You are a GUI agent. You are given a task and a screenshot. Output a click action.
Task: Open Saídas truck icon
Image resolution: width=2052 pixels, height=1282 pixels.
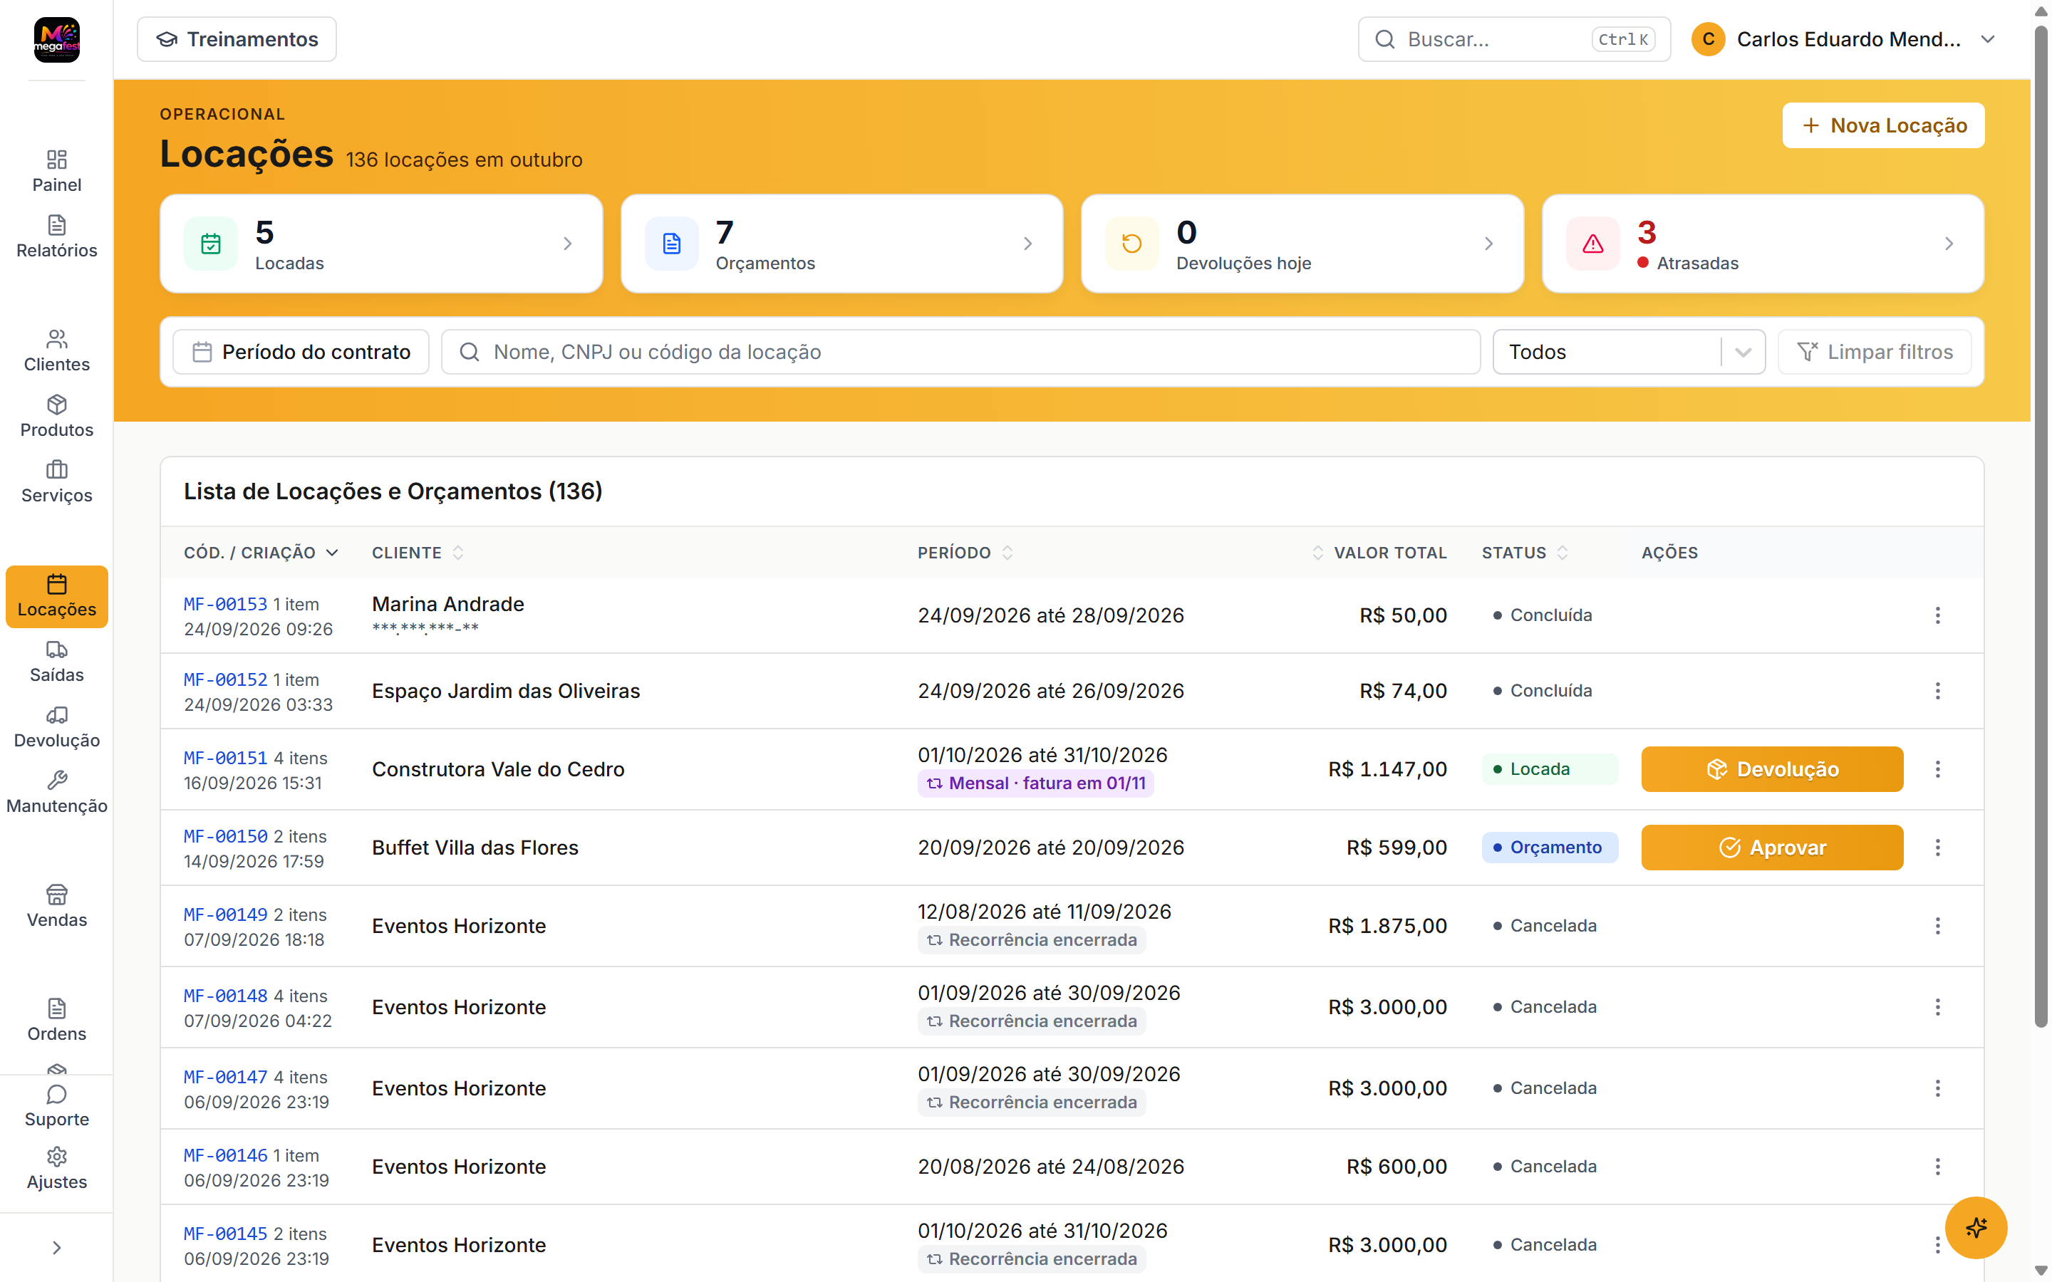[57, 662]
